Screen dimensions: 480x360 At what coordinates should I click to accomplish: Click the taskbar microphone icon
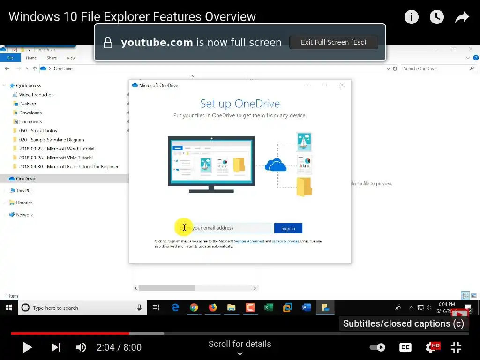[139, 307]
